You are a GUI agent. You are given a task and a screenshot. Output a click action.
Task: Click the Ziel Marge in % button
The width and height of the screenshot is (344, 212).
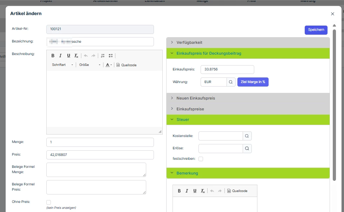click(253, 82)
